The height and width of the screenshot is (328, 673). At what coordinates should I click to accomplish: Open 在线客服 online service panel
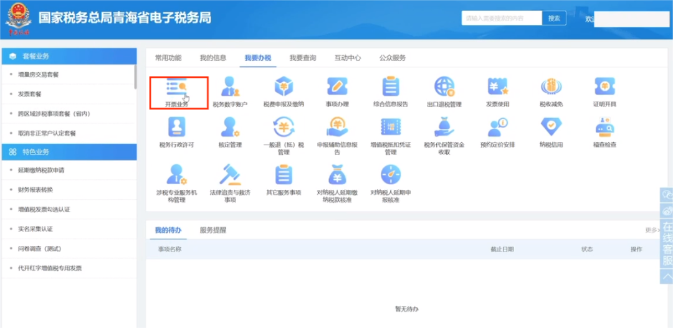pos(667,243)
